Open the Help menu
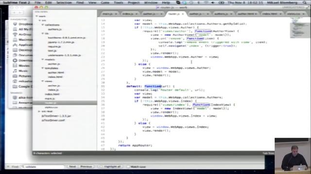Viewport: 311px width, 174px height. pyautogui.click(x=166, y=3)
